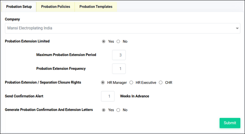The image size is (245, 134).
Task: Select Yes for Probation Extension Limited
Action: click(x=104, y=41)
